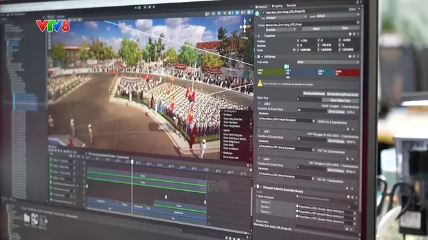428x240 pixels.
Task: Click the scene camera settings toolbar icon
Action: [243, 12]
